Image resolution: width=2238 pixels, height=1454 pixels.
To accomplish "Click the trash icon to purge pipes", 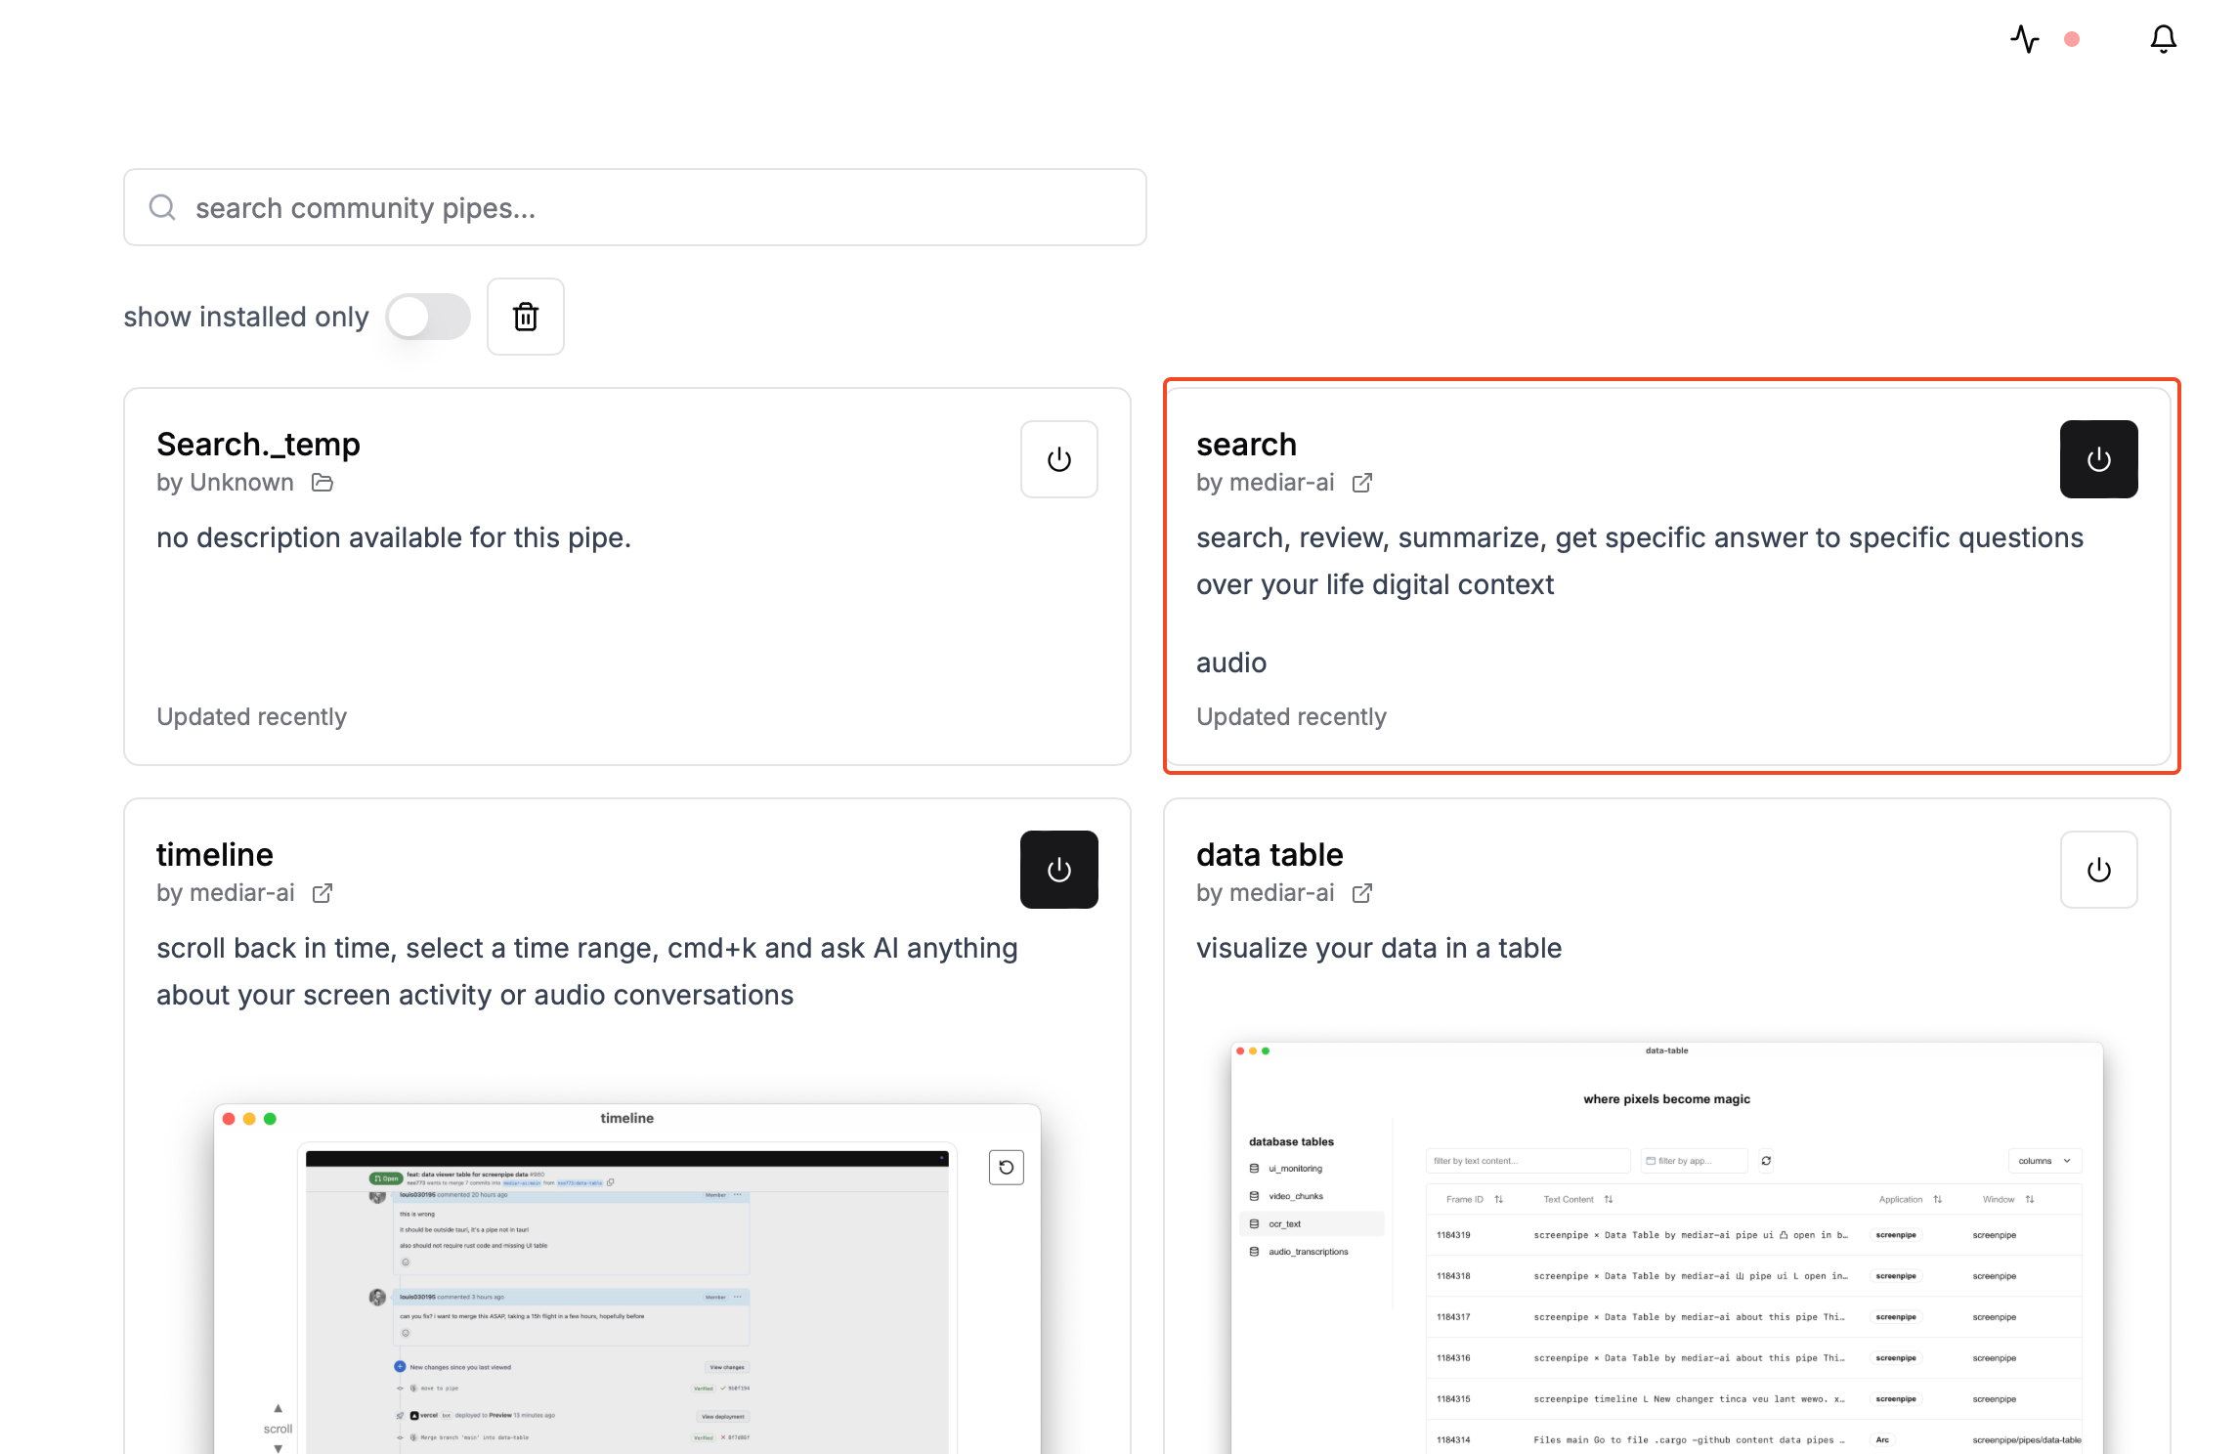I will click(526, 317).
